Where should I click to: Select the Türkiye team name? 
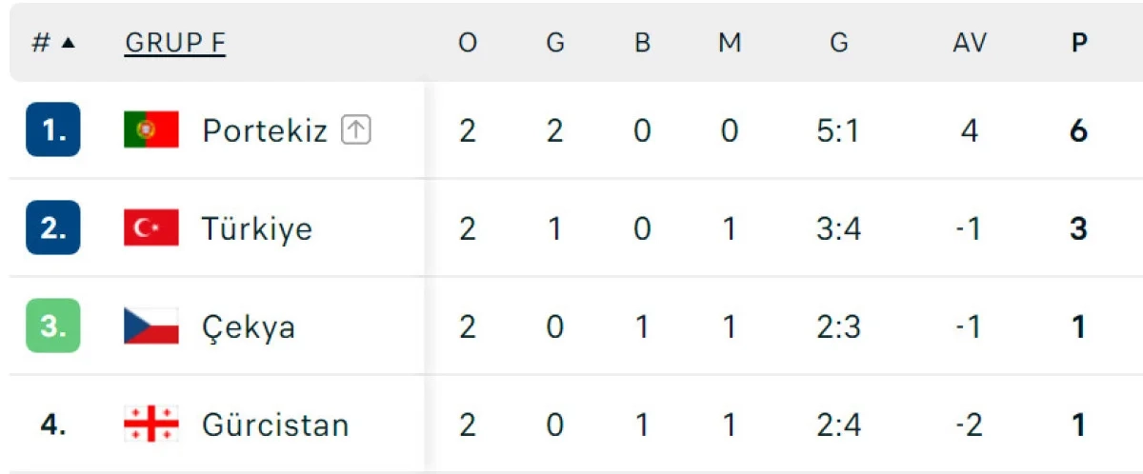[256, 228]
